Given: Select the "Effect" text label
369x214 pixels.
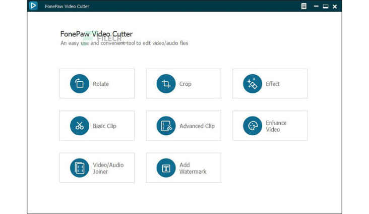Looking at the screenshot, I should 273,84.
